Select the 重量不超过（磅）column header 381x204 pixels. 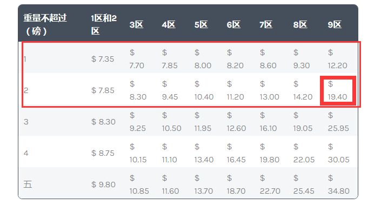coord(45,24)
